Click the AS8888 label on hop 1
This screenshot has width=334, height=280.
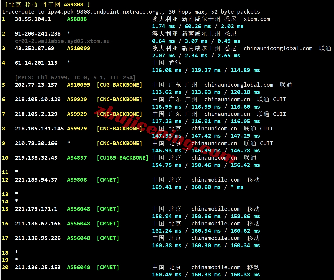77,19
